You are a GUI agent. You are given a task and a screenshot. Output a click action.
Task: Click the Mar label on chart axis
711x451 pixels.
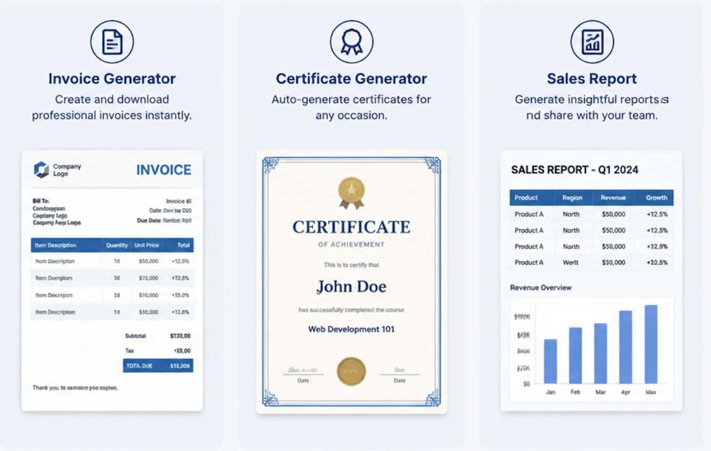(601, 392)
